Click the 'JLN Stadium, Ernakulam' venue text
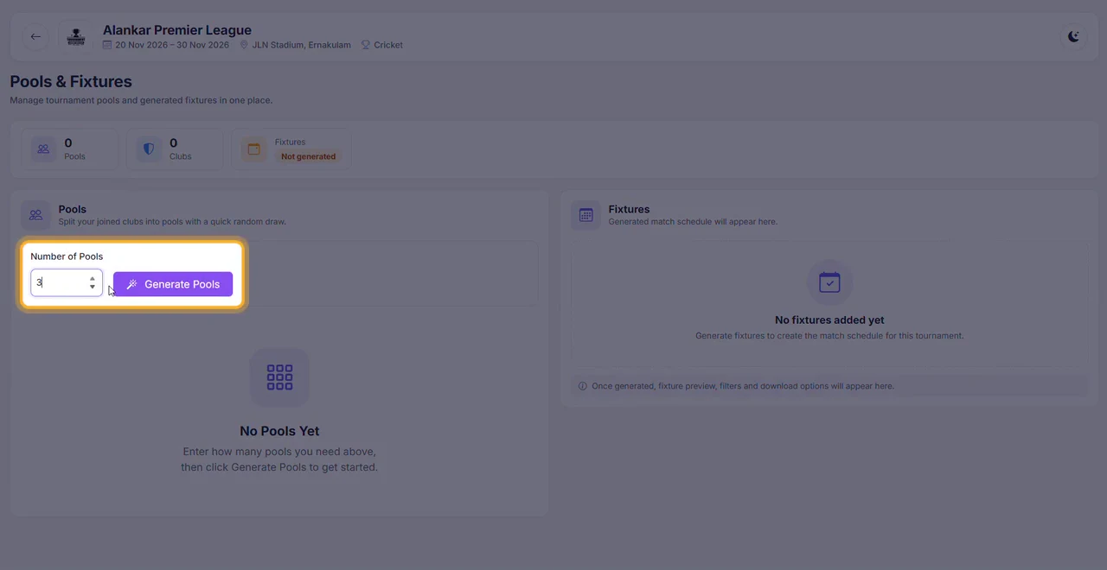 [301, 45]
